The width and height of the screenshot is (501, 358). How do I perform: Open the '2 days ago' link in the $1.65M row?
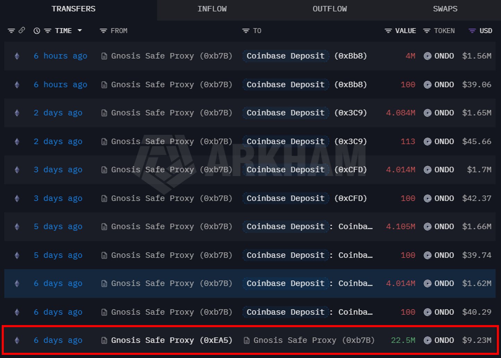pos(58,113)
